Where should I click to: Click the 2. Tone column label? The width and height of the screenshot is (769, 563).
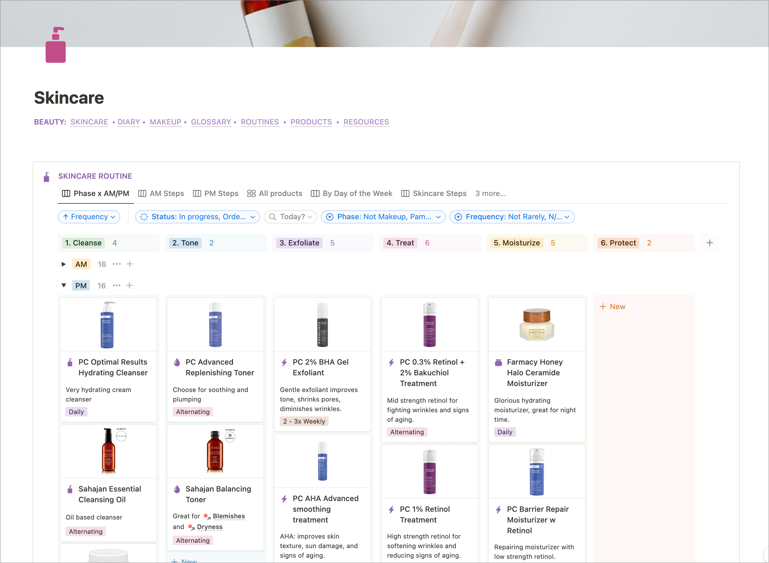tap(185, 243)
